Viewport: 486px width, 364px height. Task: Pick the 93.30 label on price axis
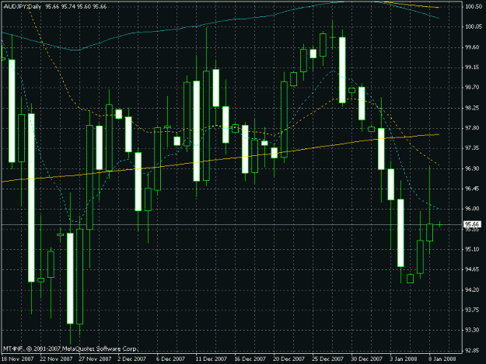(x=473, y=331)
